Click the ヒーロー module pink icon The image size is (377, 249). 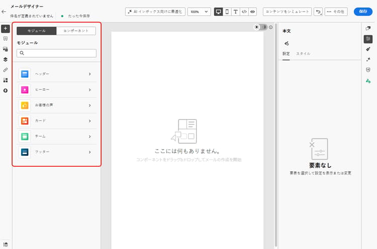click(25, 89)
